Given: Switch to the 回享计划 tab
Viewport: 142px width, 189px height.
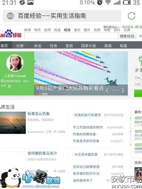Looking at the screenshot, I should (x=88, y=46).
